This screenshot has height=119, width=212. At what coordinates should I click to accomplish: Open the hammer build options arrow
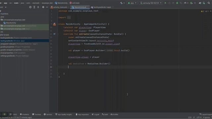pyautogui.click(x=124, y=3)
